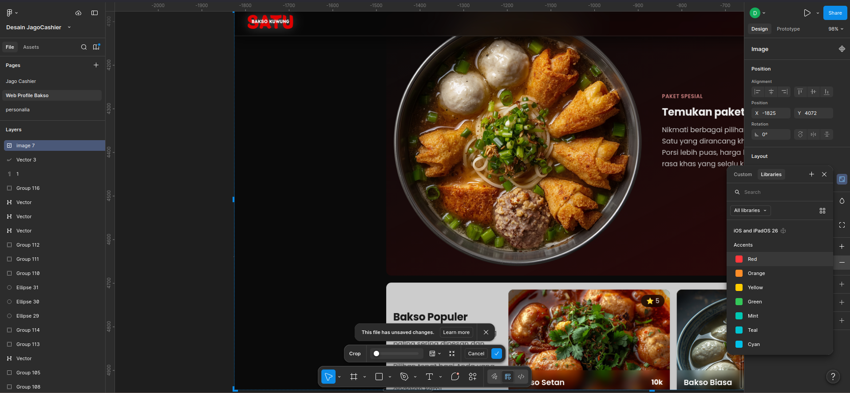Dismiss the unsaved changes notification
The image size is (850, 393).
click(486, 332)
